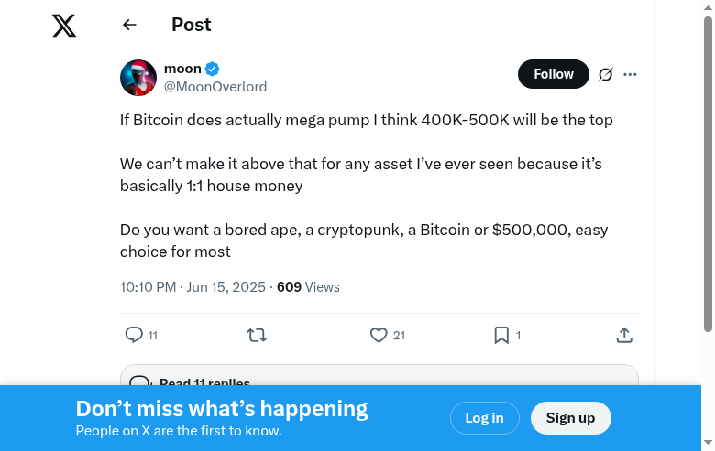Share the post via the upload icon
This screenshot has width=715, height=451.
pyautogui.click(x=624, y=335)
